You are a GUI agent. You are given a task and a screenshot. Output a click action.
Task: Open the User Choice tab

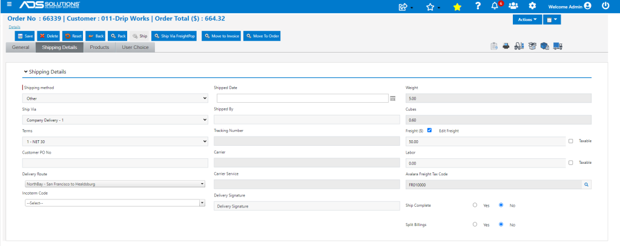pos(135,47)
